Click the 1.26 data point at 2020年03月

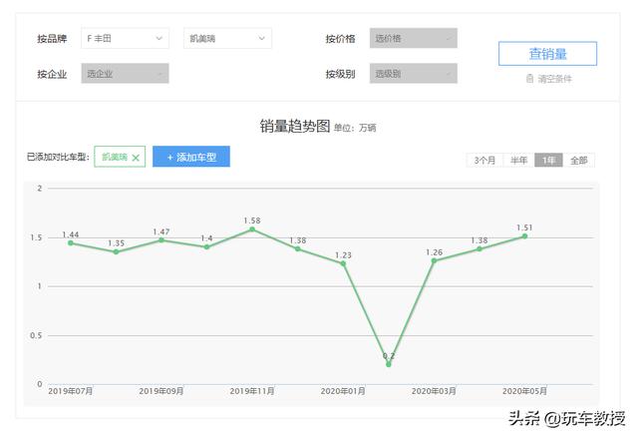[434, 260]
